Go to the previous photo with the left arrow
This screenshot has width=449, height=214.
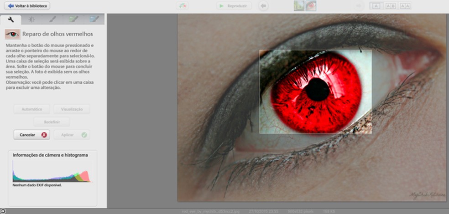(x=263, y=6)
